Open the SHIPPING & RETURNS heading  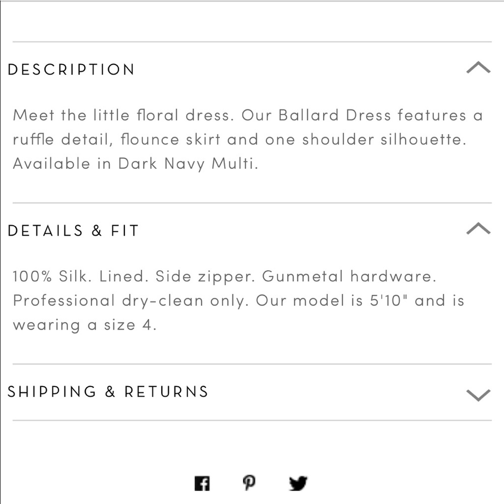pyautogui.click(x=108, y=392)
